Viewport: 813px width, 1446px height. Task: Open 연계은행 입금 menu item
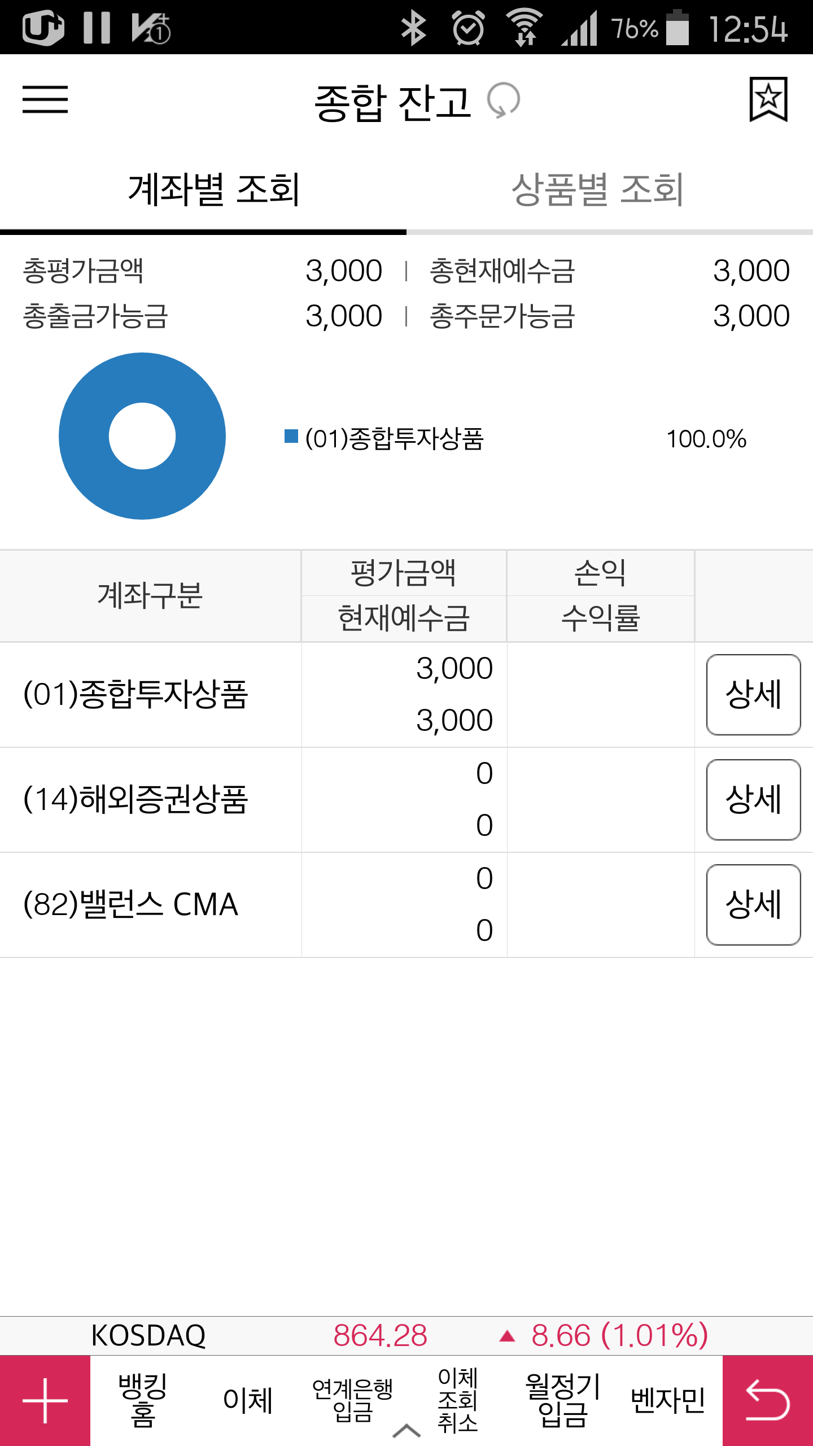click(352, 1400)
